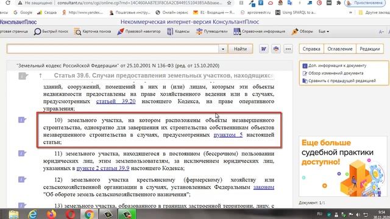Switch to the 'Редакции' tab
The width and height of the screenshot is (390, 219).
[370, 49]
